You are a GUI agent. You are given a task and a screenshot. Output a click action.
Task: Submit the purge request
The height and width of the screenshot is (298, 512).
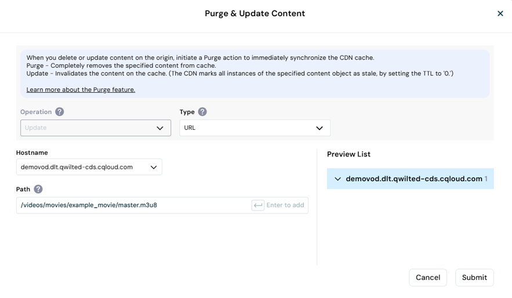coord(474,278)
